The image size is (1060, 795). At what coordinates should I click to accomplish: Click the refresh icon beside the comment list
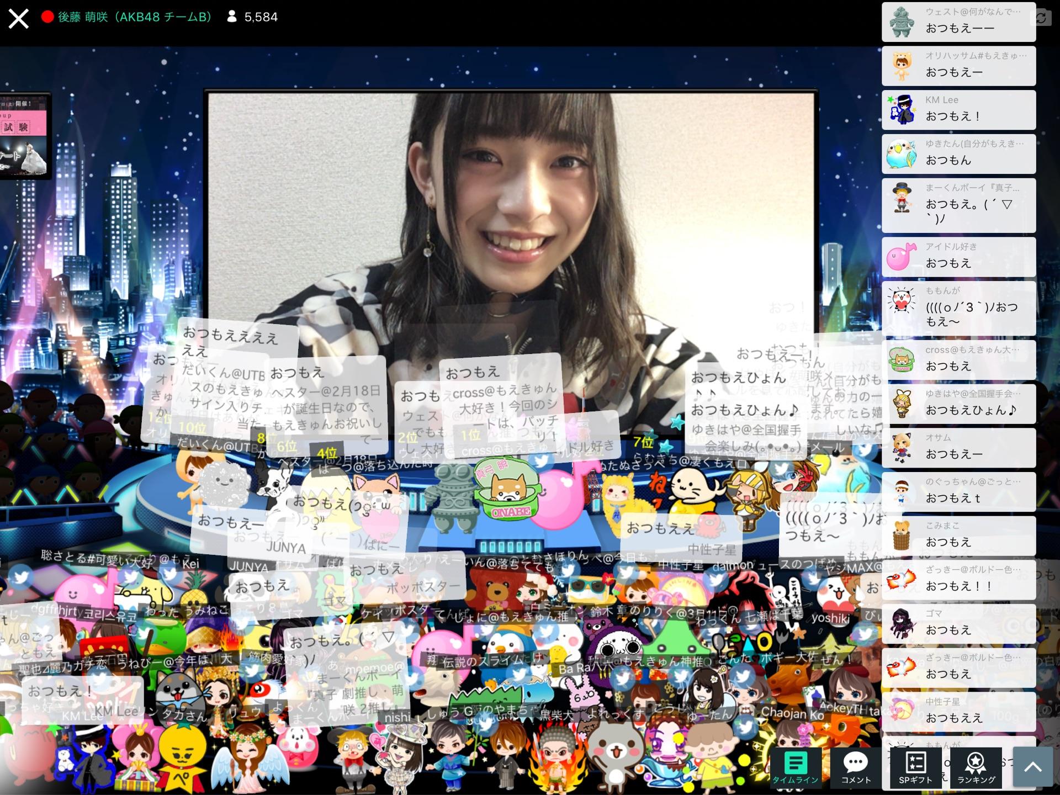coord(1041,18)
